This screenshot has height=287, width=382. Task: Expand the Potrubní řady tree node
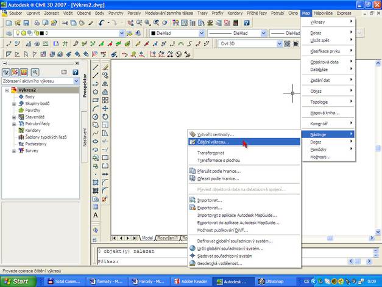[x=14, y=125]
